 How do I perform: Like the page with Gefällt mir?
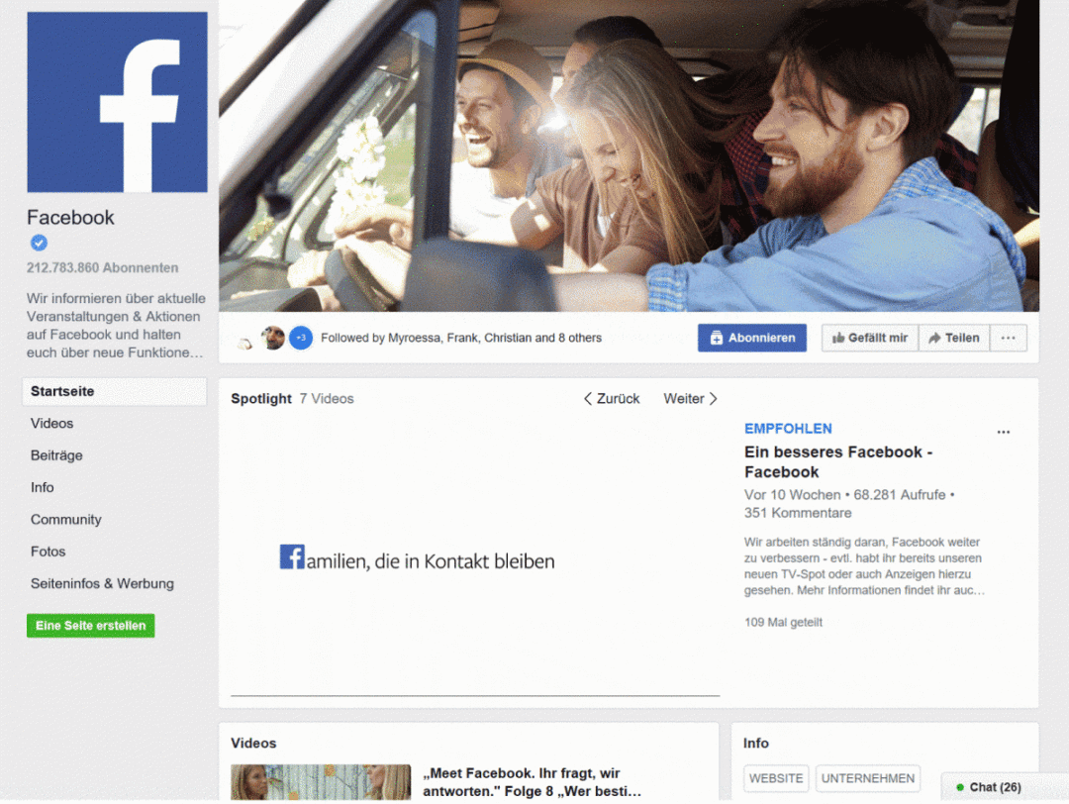tap(870, 338)
